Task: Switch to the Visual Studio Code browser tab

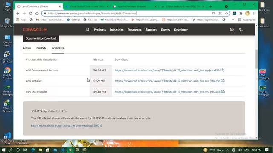Action: (87, 6)
